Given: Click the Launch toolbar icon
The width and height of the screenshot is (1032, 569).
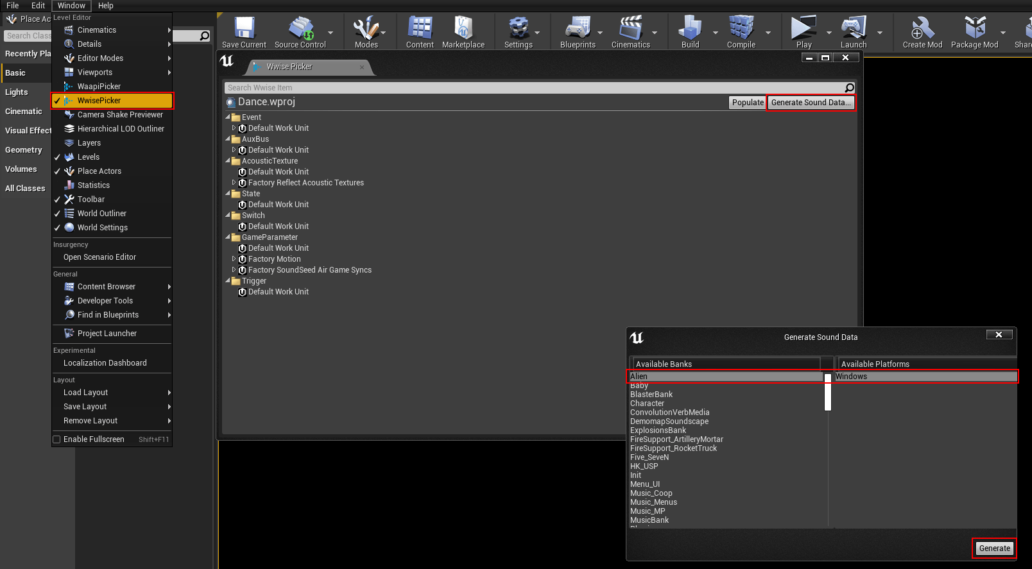Looking at the screenshot, I should tap(854, 29).
